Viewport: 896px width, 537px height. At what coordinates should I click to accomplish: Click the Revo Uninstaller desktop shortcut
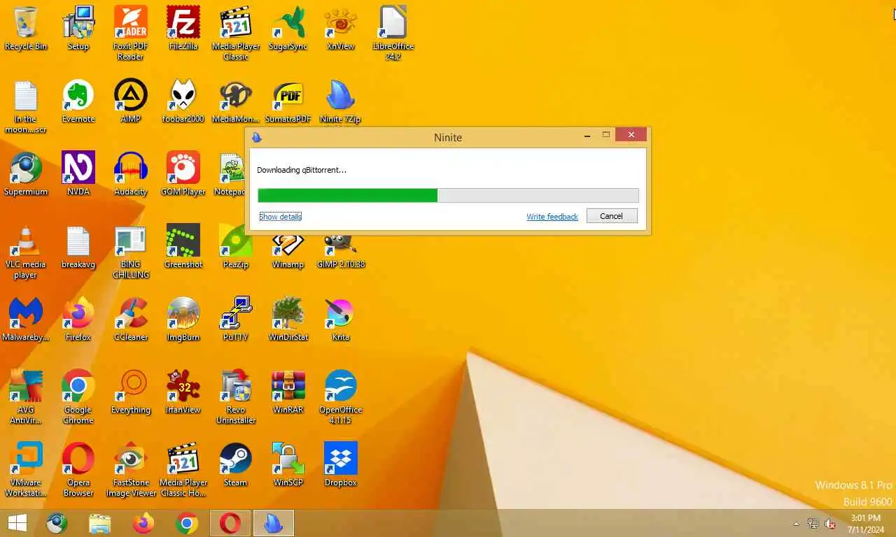click(x=236, y=397)
